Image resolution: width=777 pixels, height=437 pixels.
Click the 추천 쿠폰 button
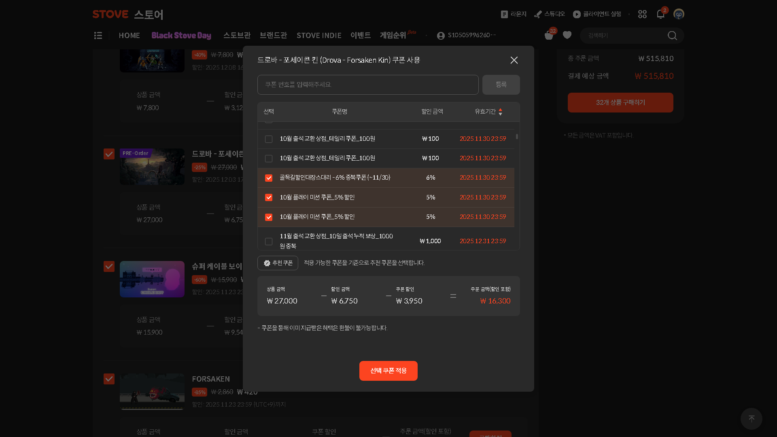point(278,263)
